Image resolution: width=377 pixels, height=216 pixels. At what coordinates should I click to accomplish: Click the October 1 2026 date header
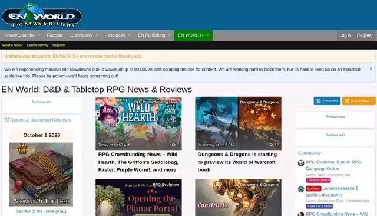[x=42, y=135]
